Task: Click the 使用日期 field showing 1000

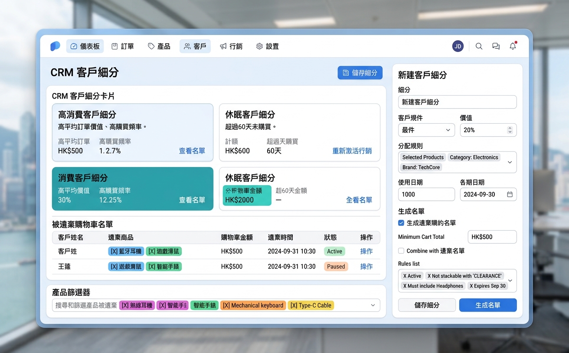Action: 426,194
